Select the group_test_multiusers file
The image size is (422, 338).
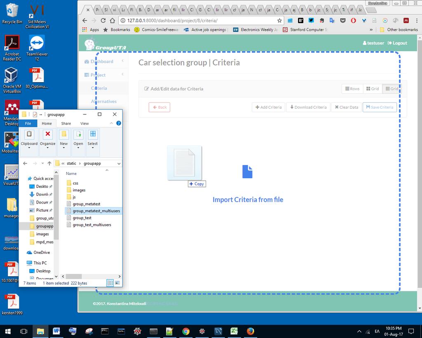(x=89, y=225)
